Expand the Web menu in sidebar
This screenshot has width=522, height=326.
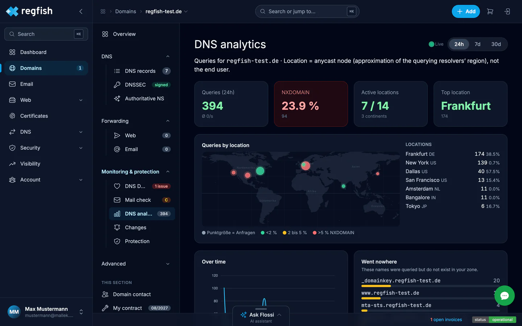click(46, 100)
